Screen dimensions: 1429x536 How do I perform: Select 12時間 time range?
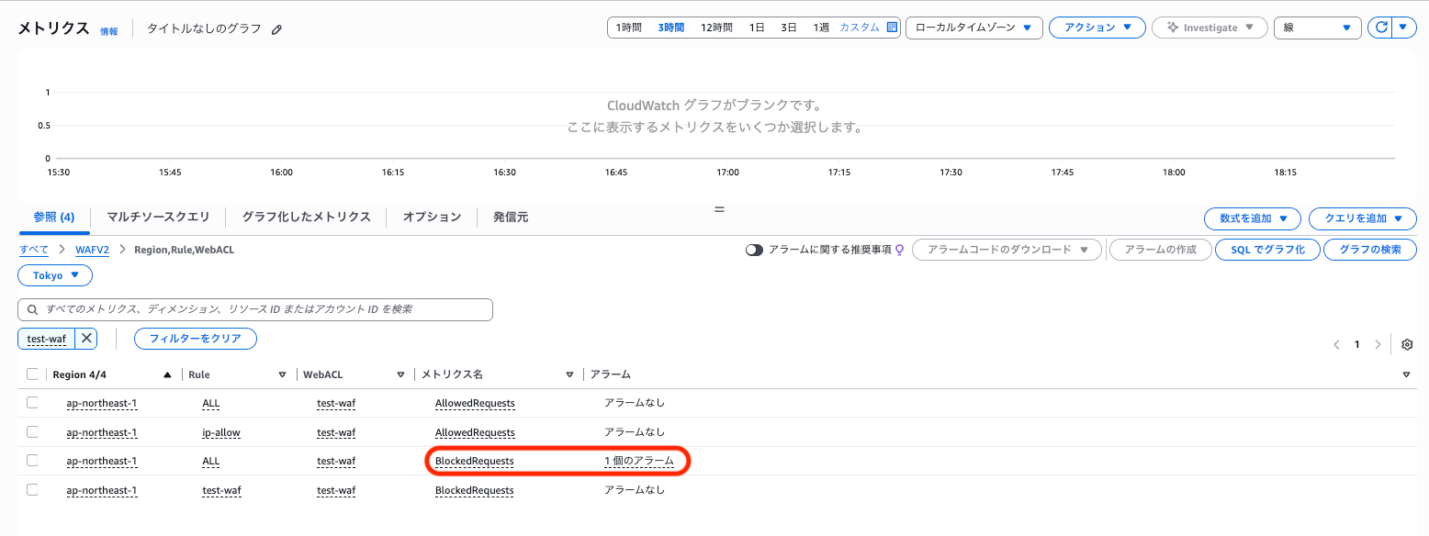click(x=716, y=28)
